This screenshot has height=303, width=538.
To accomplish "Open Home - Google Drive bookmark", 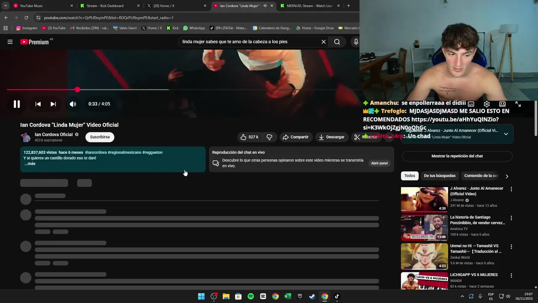I will tap(314, 28).
